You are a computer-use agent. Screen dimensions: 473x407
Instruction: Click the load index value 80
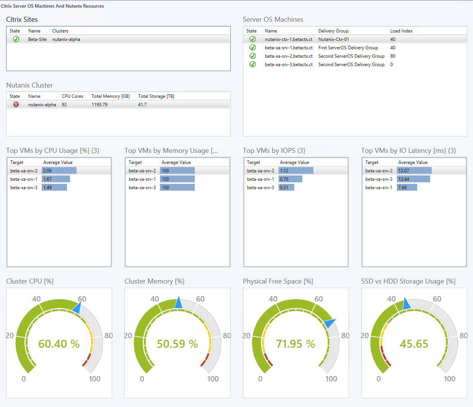(393, 56)
